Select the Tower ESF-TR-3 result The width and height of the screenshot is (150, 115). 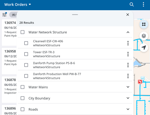(x=44, y=54)
